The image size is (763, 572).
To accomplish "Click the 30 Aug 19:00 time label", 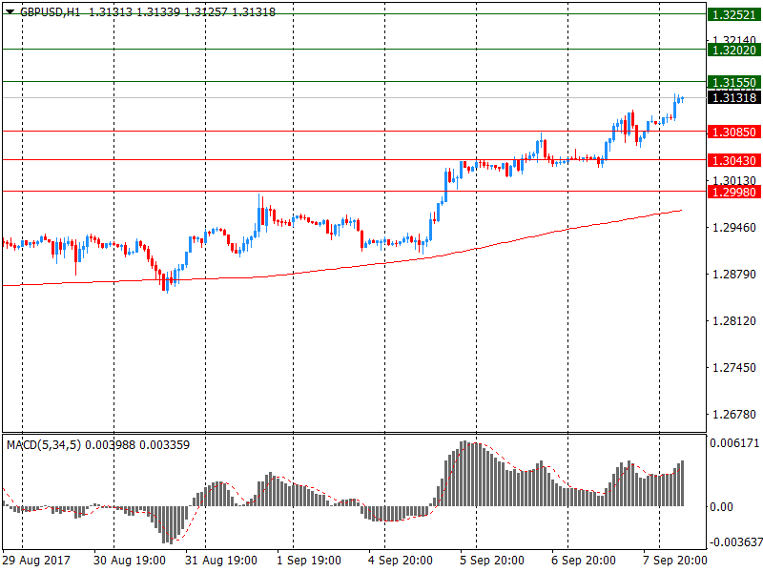I will click(x=130, y=561).
